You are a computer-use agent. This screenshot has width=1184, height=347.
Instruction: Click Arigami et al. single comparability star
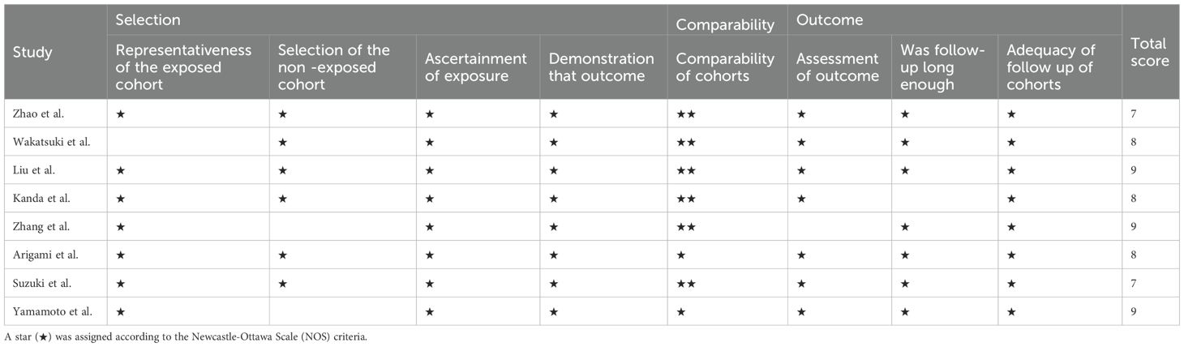(x=681, y=256)
